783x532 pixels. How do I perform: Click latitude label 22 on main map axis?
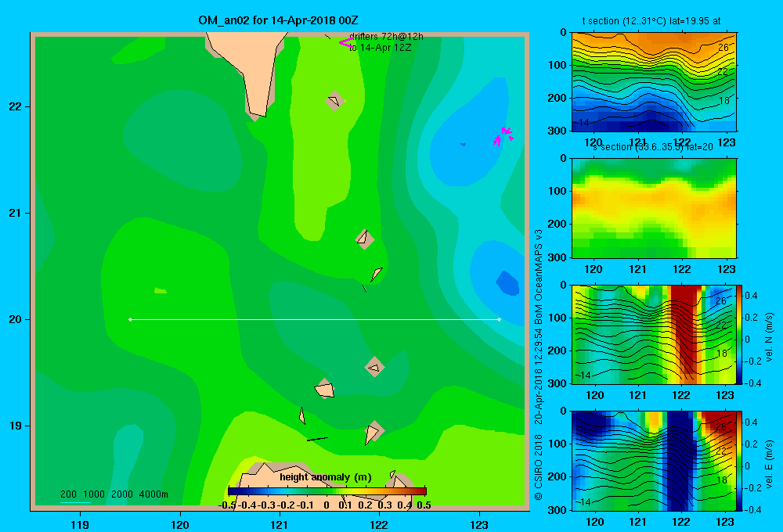[x=16, y=107]
